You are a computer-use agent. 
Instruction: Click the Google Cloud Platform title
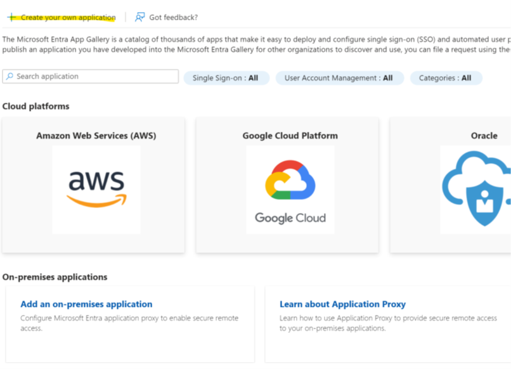coord(290,136)
